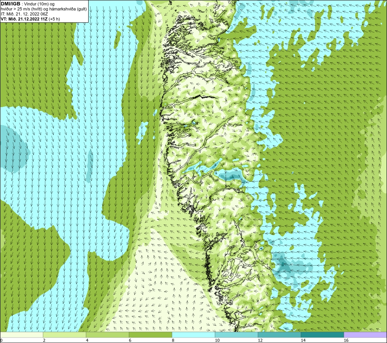Click the legend scale label "6"
Viewport: 387px width, 343px height.
point(130,341)
